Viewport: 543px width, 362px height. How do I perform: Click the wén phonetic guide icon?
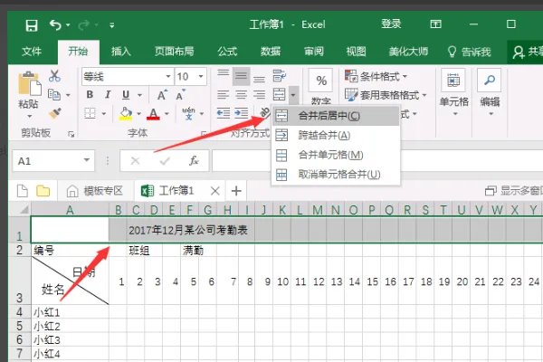(189, 113)
